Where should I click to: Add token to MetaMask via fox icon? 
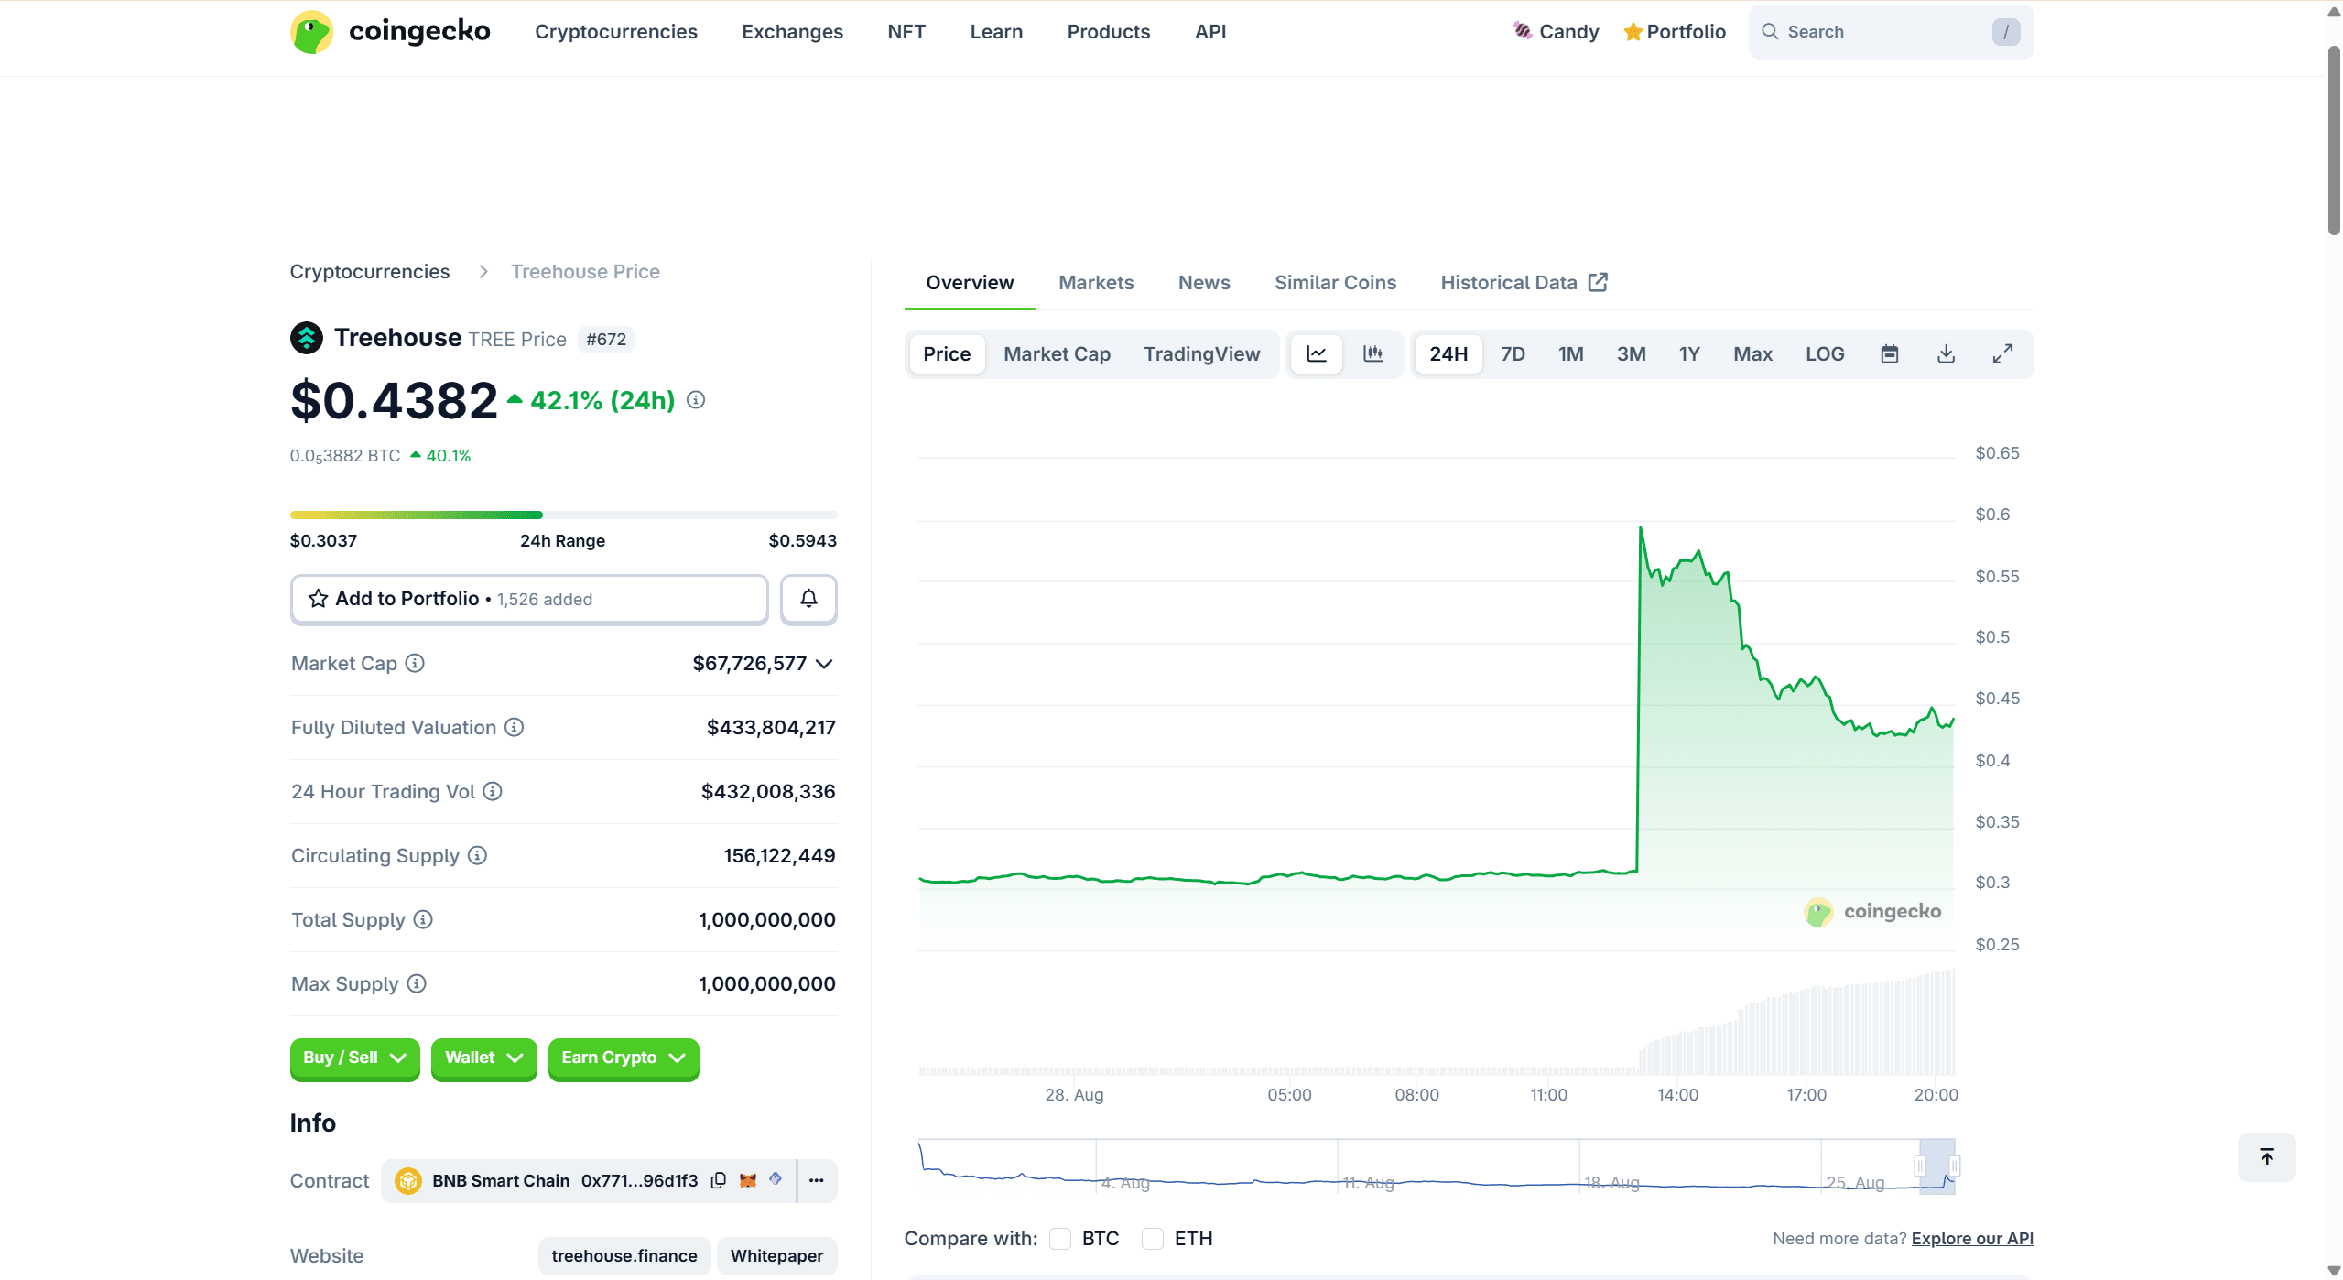coord(747,1180)
